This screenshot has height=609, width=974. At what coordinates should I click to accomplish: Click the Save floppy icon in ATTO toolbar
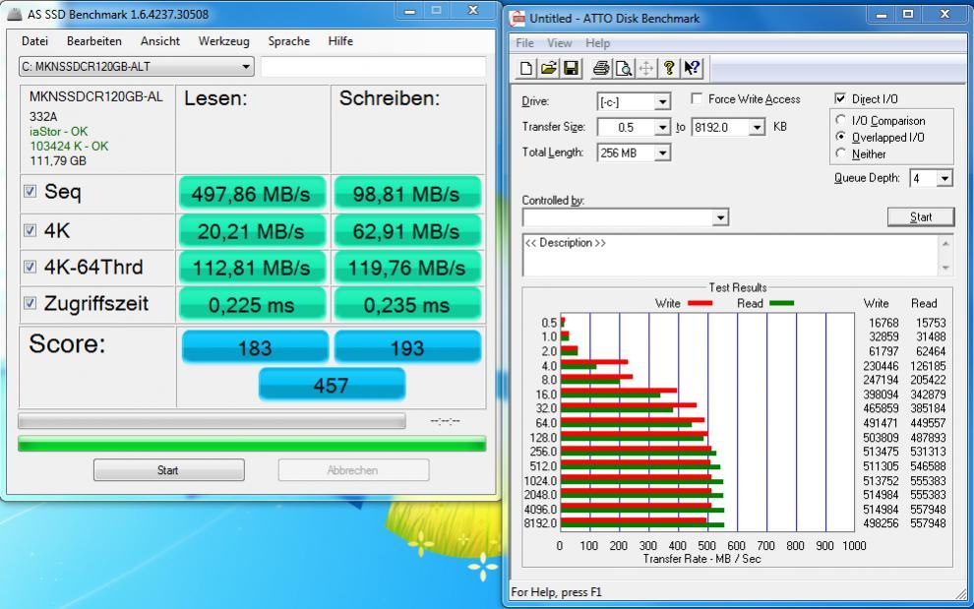[x=571, y=68]
